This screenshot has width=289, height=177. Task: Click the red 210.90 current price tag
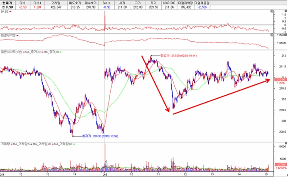click(280, 79)
